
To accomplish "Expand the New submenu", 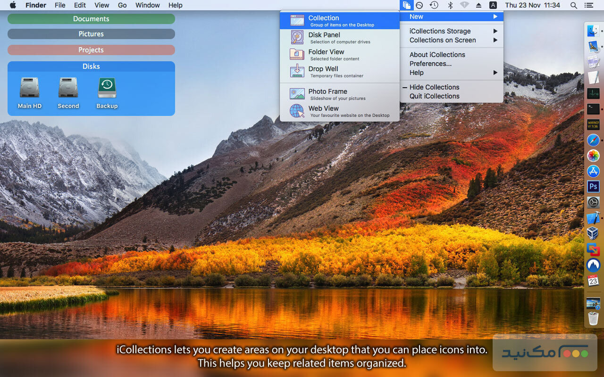I will 416,16.
